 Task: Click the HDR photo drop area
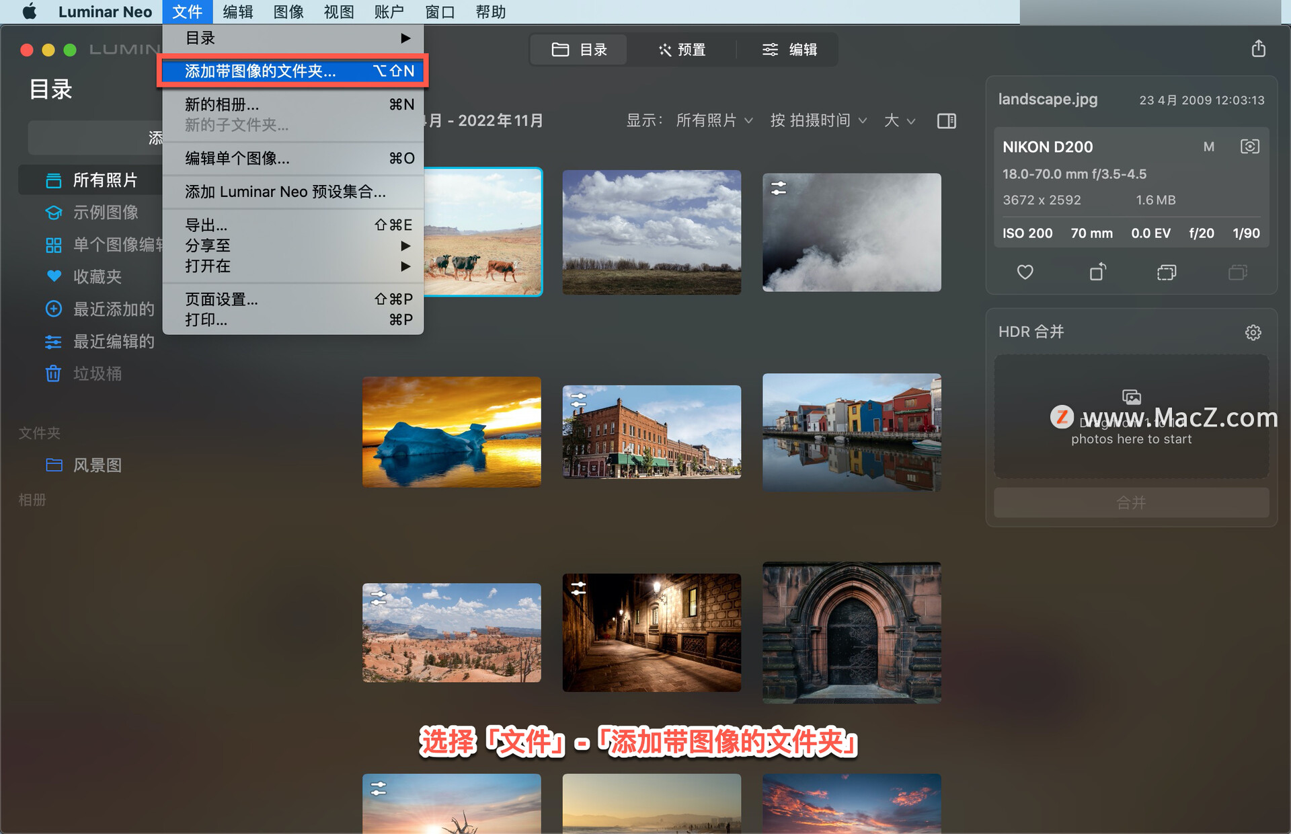point(1132,417)
